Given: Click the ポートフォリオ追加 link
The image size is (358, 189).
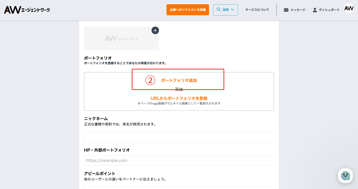Looking at the screenshot, I should click(x=179, y=80).
